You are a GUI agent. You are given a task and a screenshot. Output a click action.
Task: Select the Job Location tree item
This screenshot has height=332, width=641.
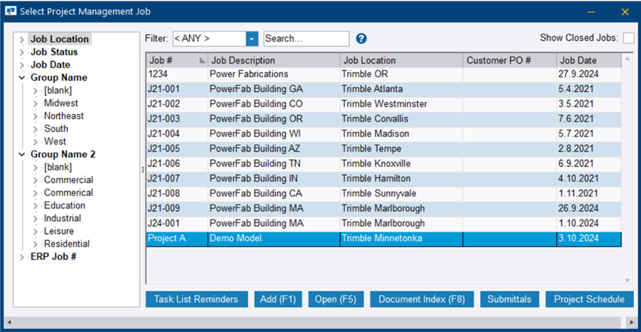point(60,39)
